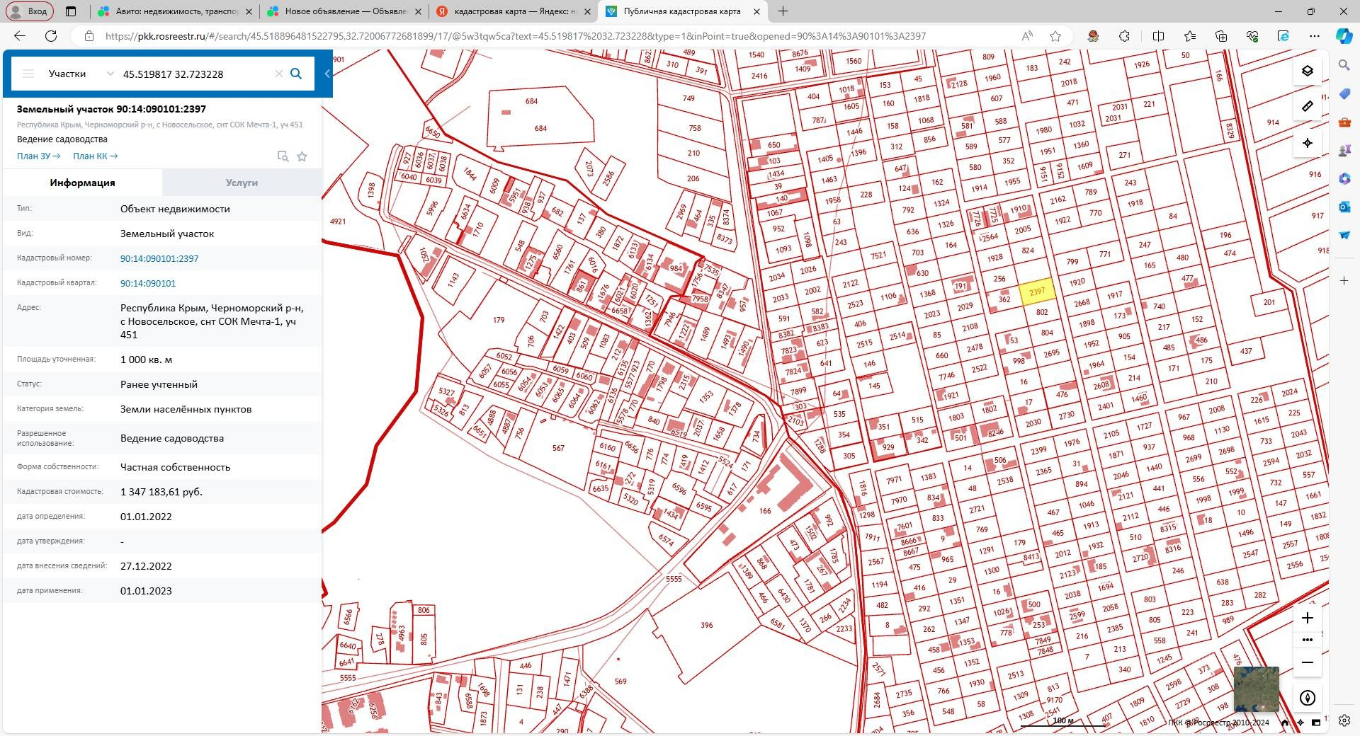
Task: Add parcel to favorites with star
Action: 302,156
